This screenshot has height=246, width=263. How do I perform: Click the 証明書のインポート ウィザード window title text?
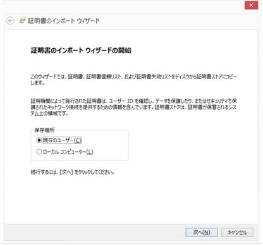point(64,21)
